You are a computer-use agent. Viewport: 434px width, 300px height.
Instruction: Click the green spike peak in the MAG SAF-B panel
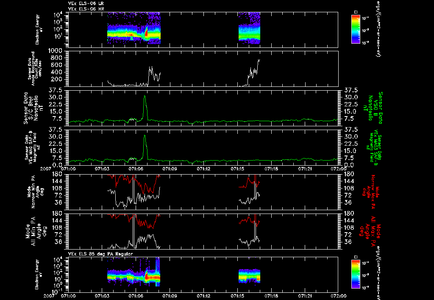pos(145,136)
